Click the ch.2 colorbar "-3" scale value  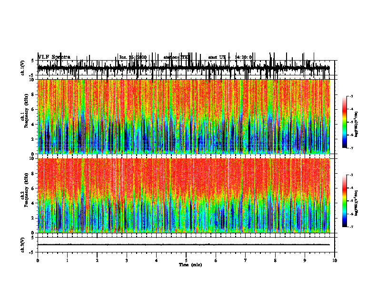click(351, 175)
